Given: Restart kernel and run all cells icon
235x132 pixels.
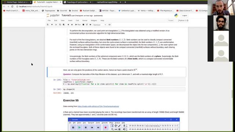Looking at the screenshot, I should coord(90,25).
